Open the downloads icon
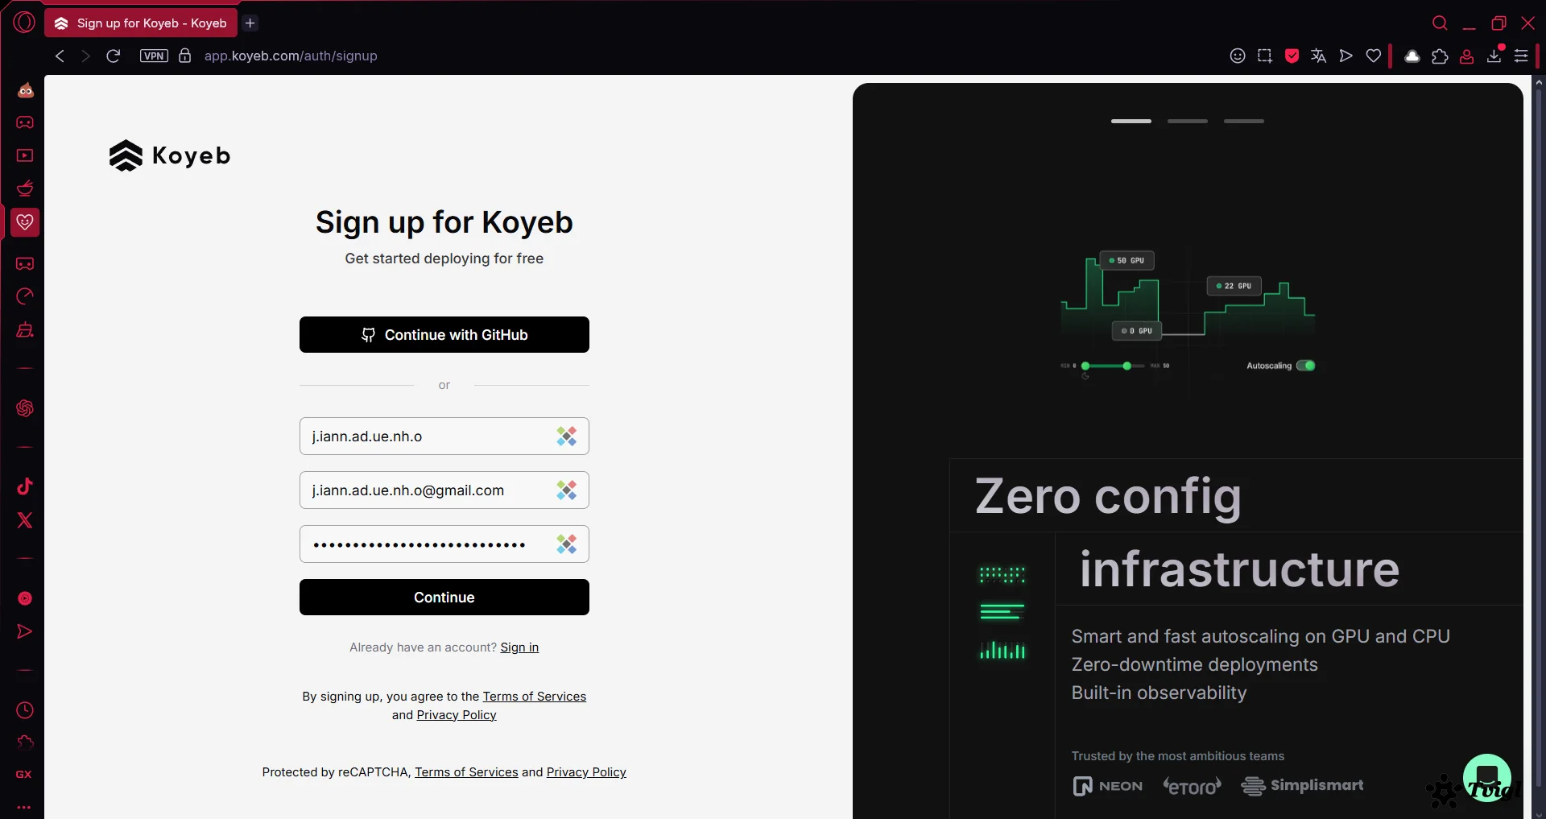 click(1494, 55)
